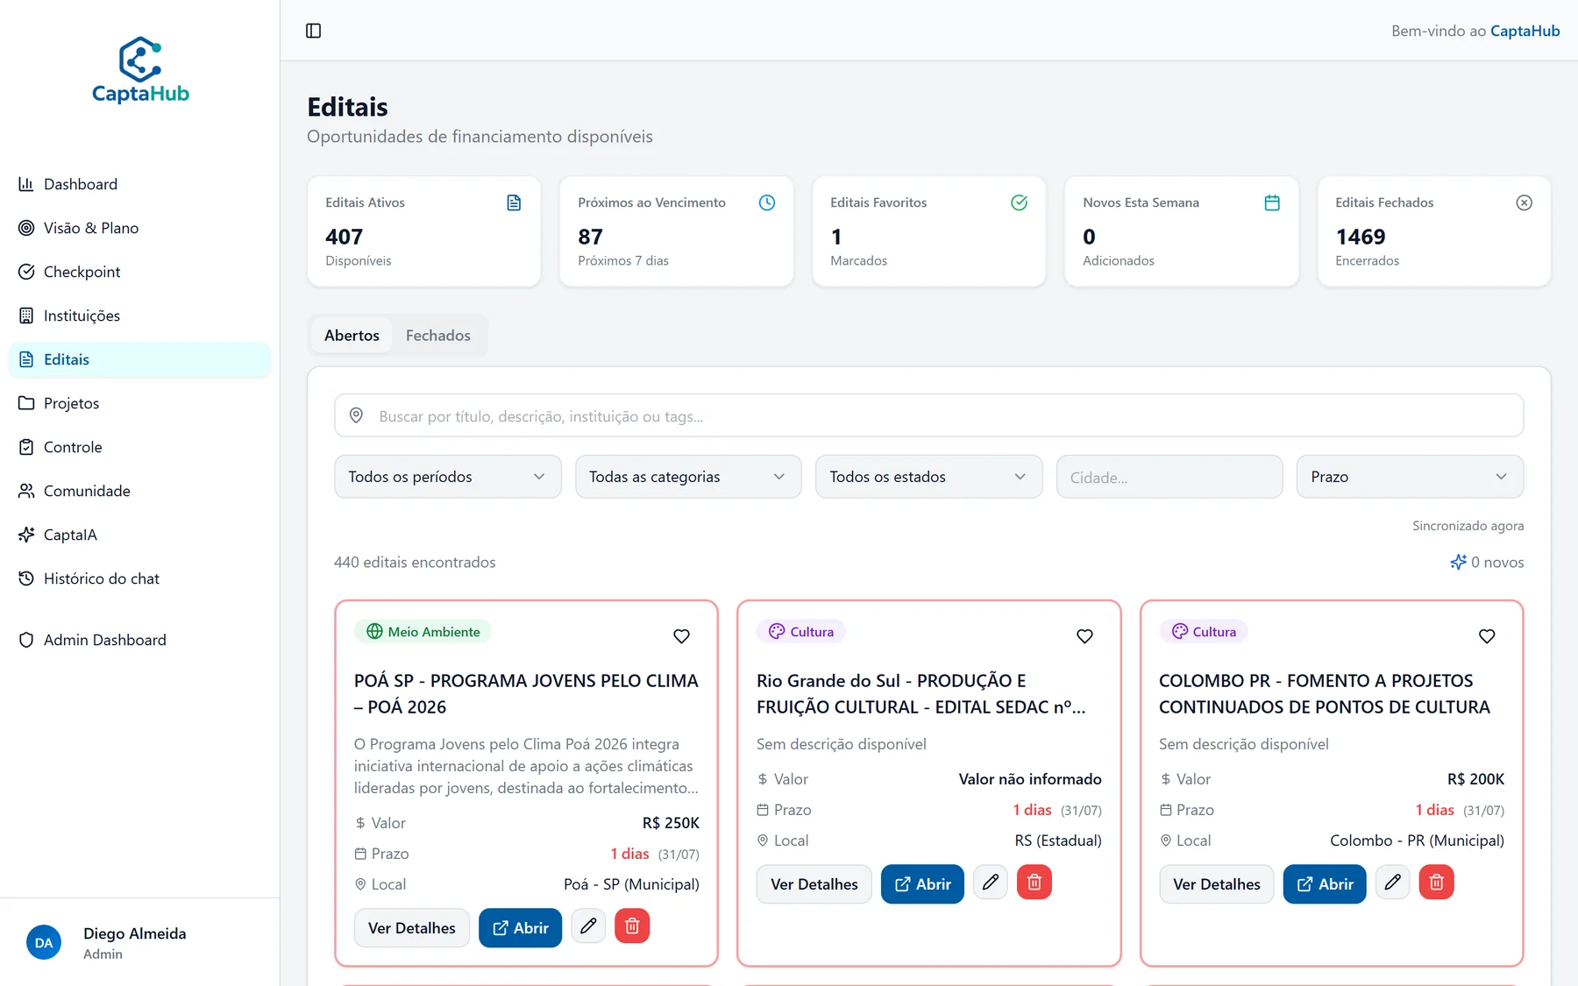This screenshot has height=986, width=1578.
Task: View Histórico do chat
Action: (140, 578)
